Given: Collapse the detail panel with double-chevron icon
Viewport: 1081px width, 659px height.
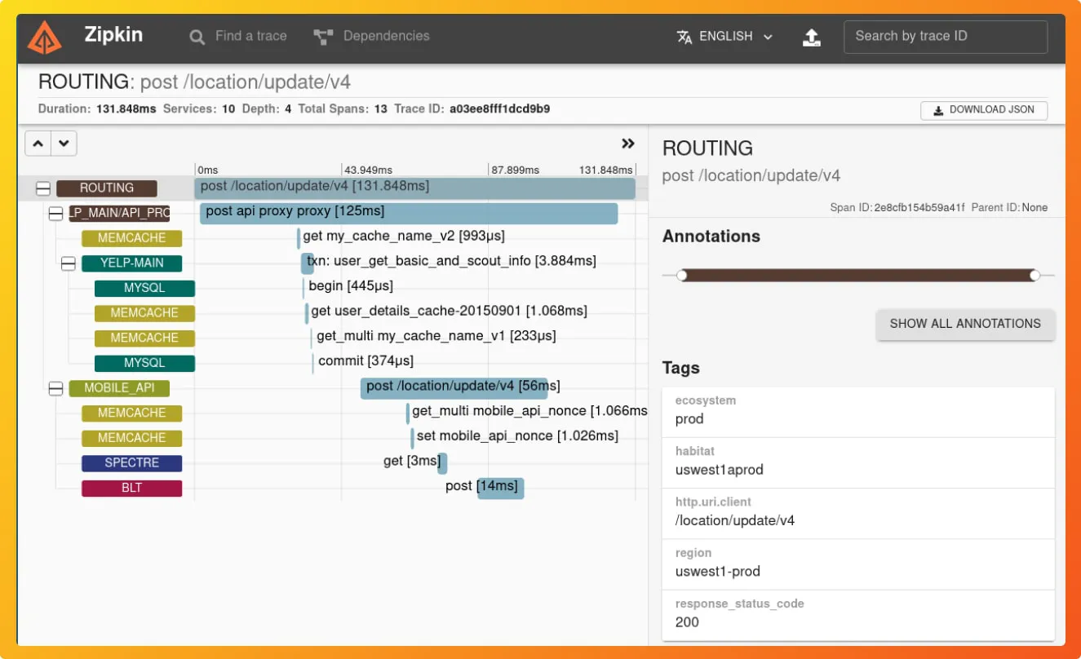Looking at the screenshot, I should coord(627,144).
